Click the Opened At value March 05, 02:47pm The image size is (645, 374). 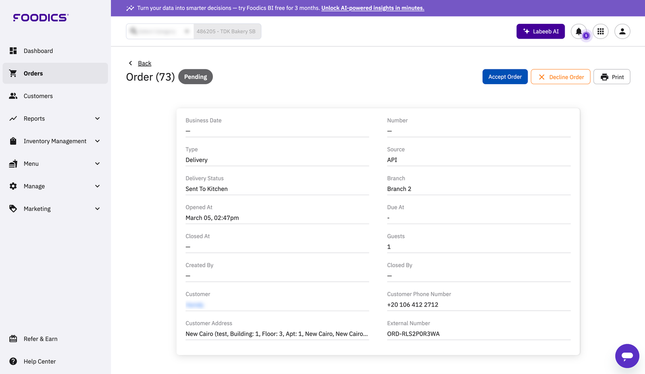coord(212,218)
